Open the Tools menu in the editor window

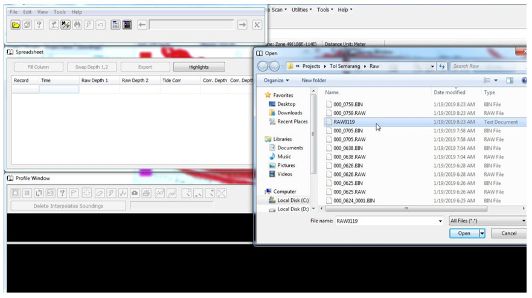pos(60,12)
